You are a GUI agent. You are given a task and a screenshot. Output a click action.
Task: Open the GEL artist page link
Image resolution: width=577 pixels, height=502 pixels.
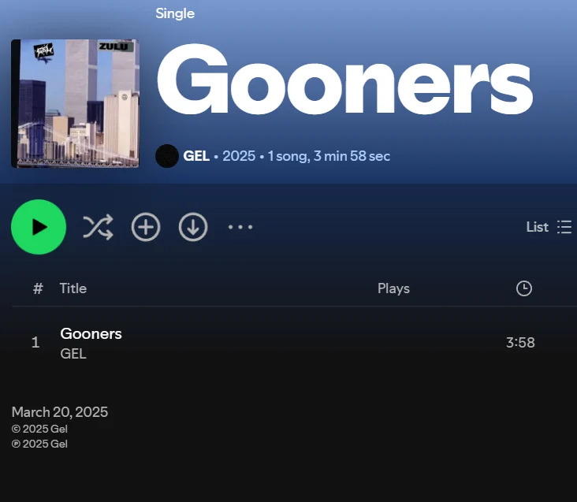pos(196,156)
